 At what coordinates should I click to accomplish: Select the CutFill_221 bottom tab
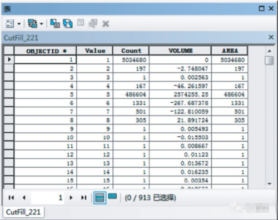[x=23, y=212]
